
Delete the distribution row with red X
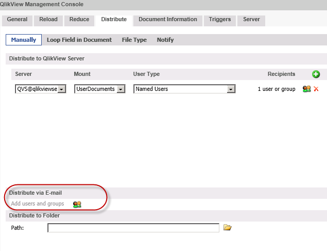(316, 89)
